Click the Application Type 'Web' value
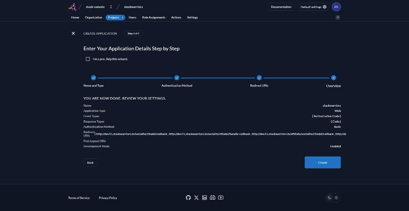 338,111
